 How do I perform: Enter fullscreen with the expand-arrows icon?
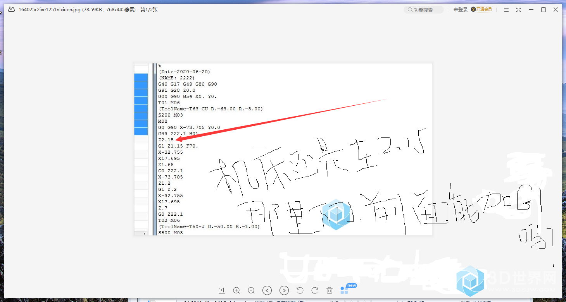519,10
